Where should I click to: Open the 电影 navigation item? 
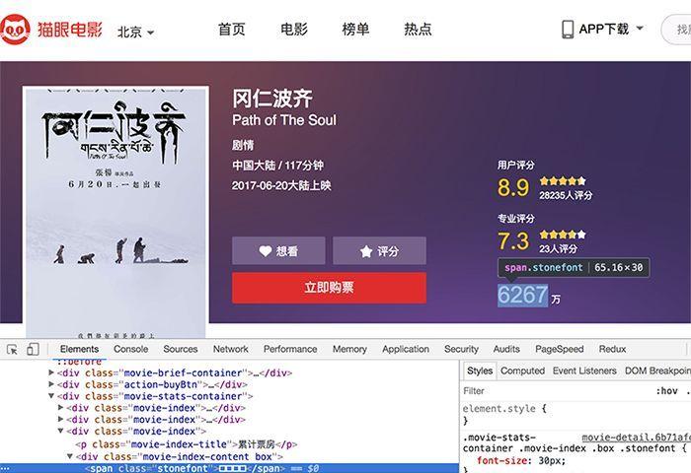click(x=294, y=29)
